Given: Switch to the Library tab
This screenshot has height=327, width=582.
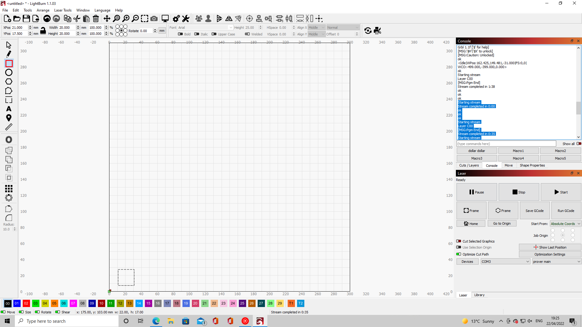Looking at the screenshot, I should (479, 295).
